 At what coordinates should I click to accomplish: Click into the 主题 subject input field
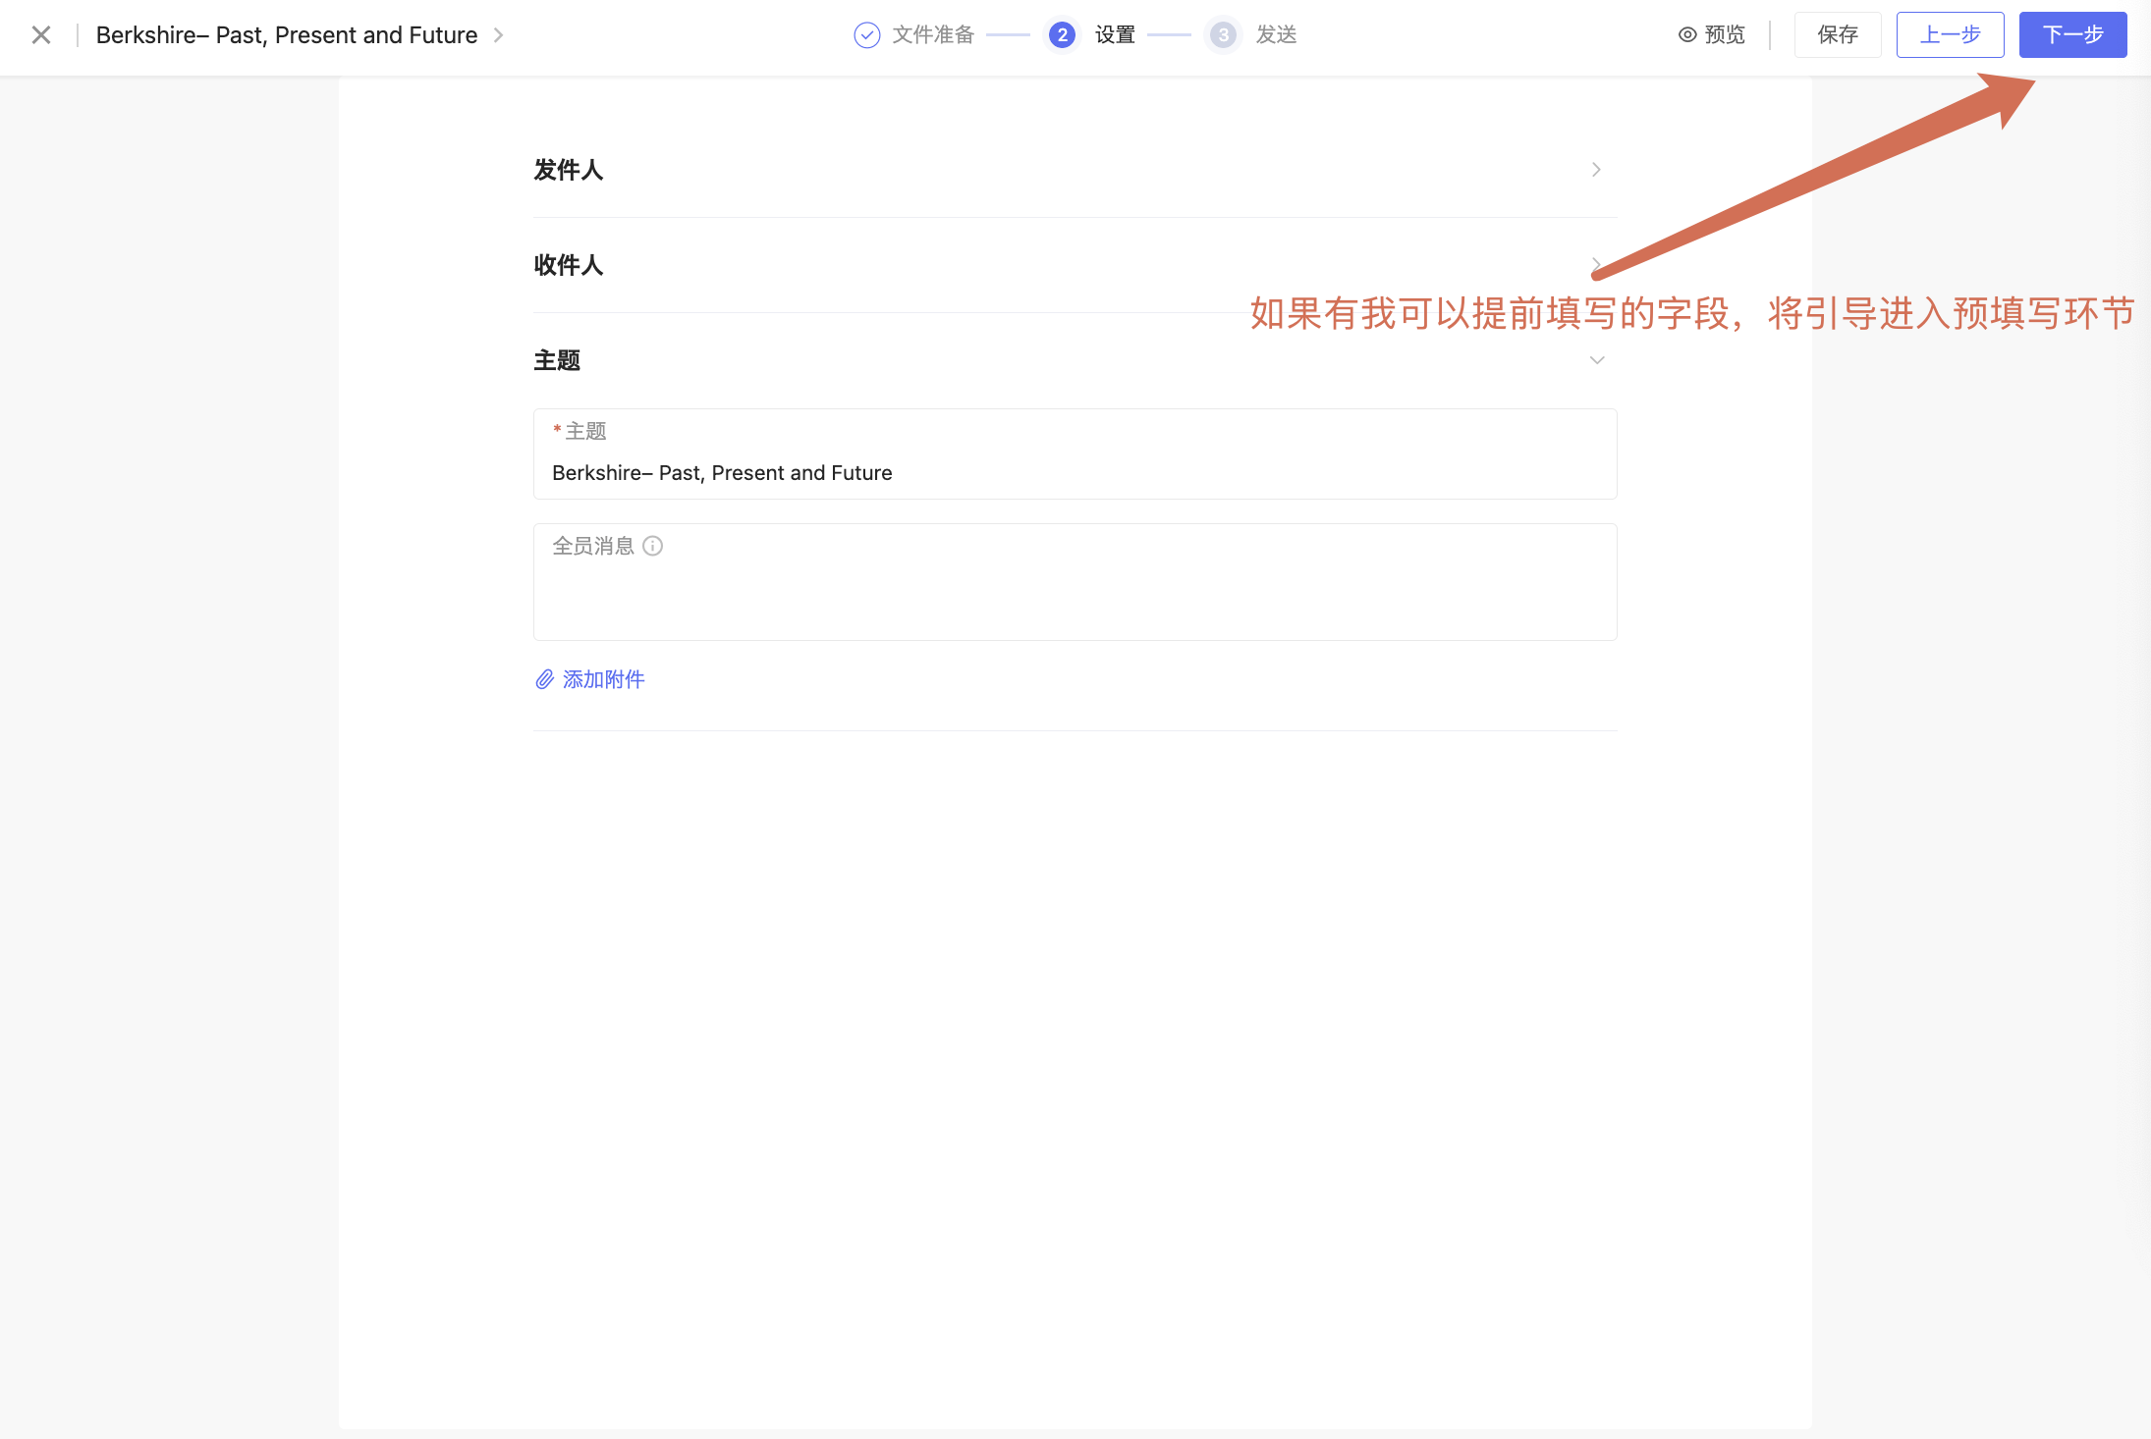coord(1075,473)
